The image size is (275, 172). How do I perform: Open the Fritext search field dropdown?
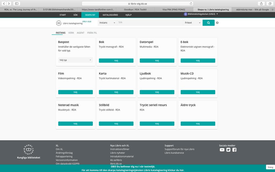(193, 23)
